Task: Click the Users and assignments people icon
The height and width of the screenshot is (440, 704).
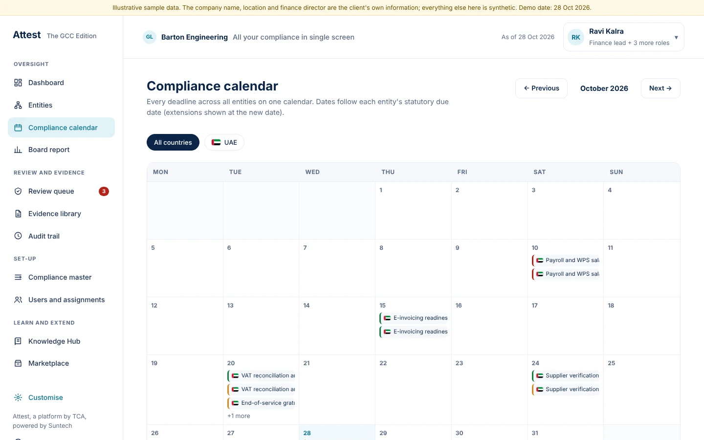Action: click(x=18, y=300)
